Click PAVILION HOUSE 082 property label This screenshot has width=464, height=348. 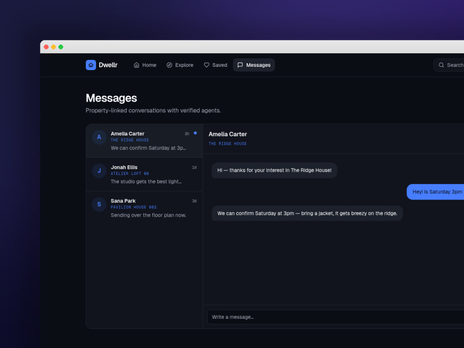point(134,207)
